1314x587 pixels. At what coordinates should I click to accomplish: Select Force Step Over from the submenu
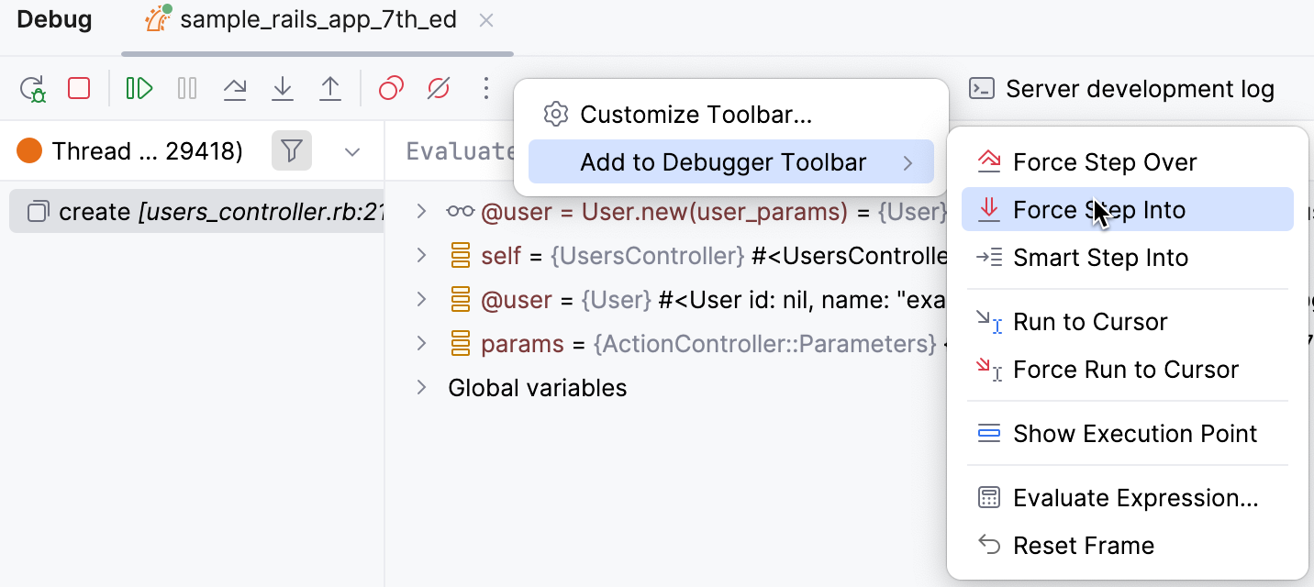1104,161
